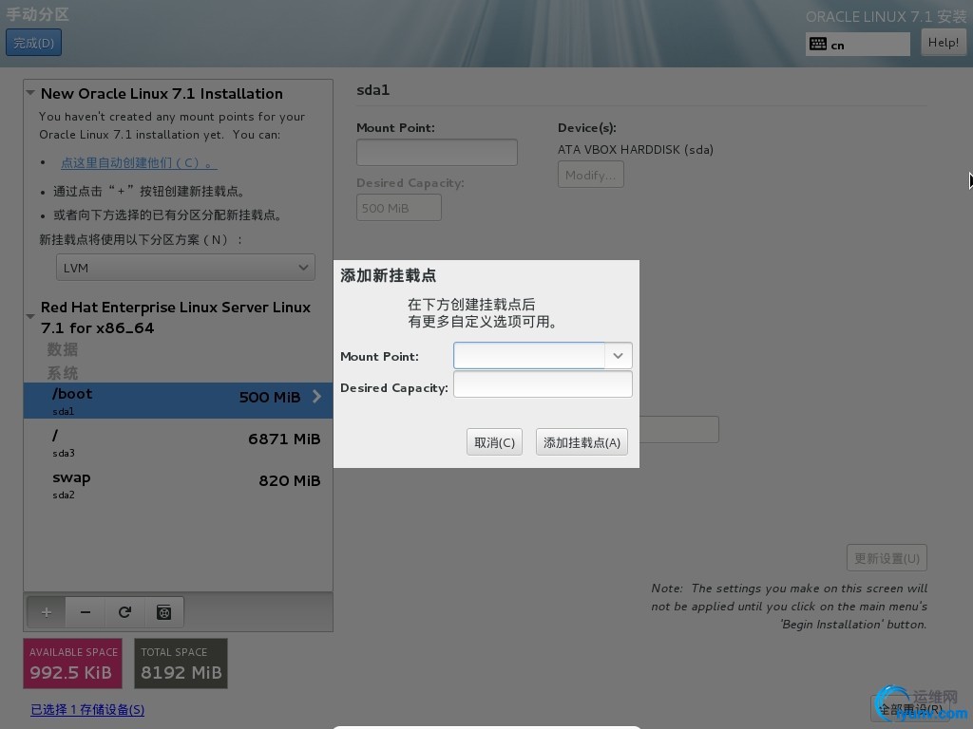Click link 点这里自动创建他们(C)

139,163
